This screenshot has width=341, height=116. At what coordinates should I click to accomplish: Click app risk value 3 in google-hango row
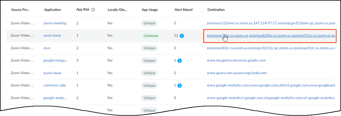(77, 61)
